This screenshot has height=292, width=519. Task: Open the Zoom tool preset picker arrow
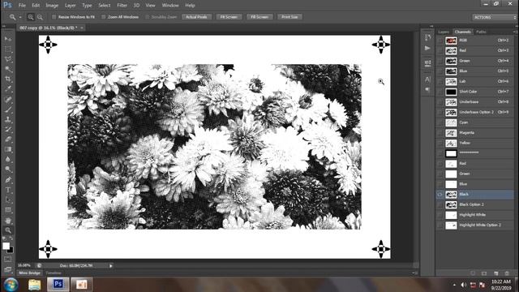coord(19,17)
